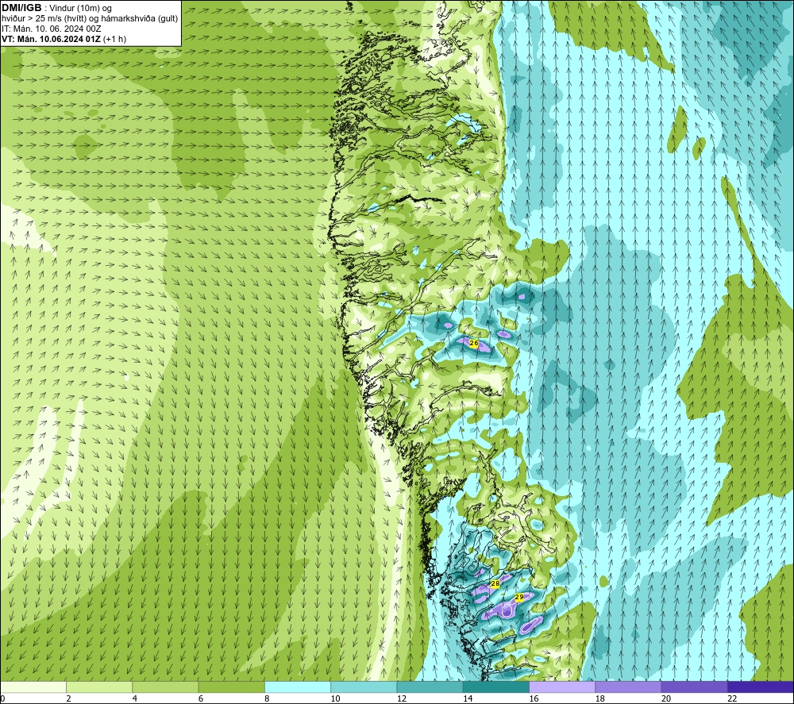Click the 2–4 m/s light green swatch

[99, 687]
